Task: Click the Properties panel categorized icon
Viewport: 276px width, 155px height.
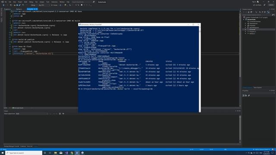Action: click(x=243, y=96)
